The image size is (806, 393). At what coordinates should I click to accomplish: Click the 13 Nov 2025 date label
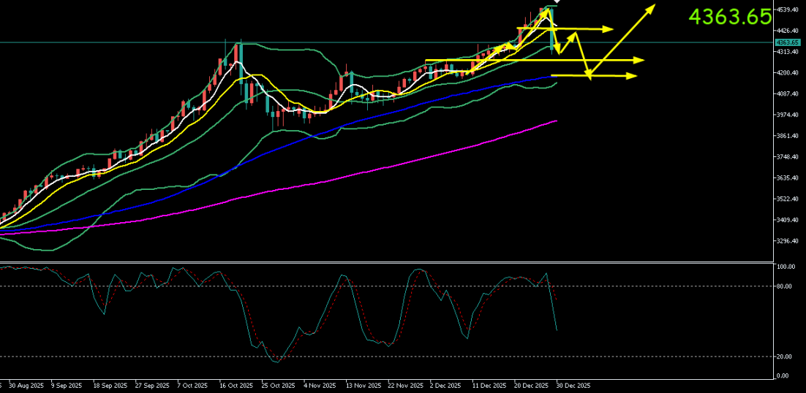point(364,385)
